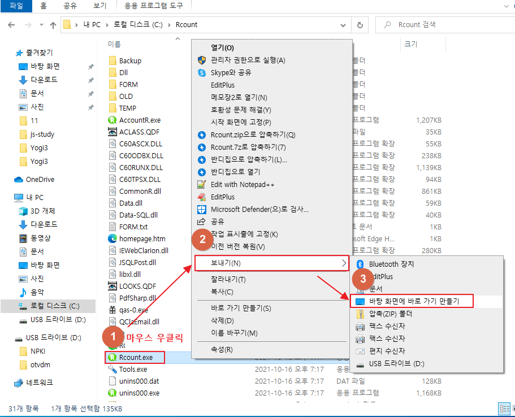Select Rcount.exe file
515x417 pixels.
[x=136, y=358]
